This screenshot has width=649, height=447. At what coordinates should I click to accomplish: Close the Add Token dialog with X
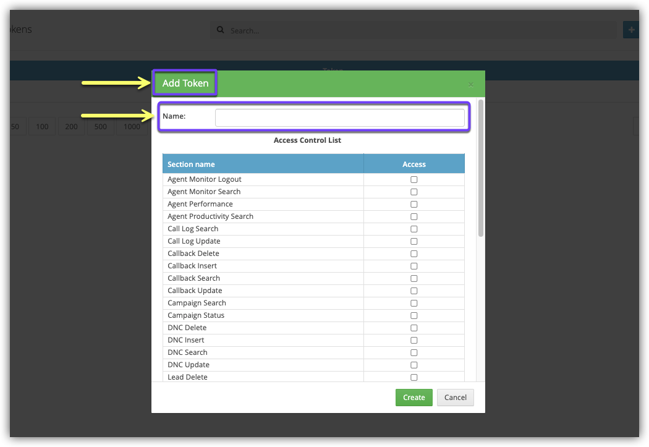click(x=470, y=84)
